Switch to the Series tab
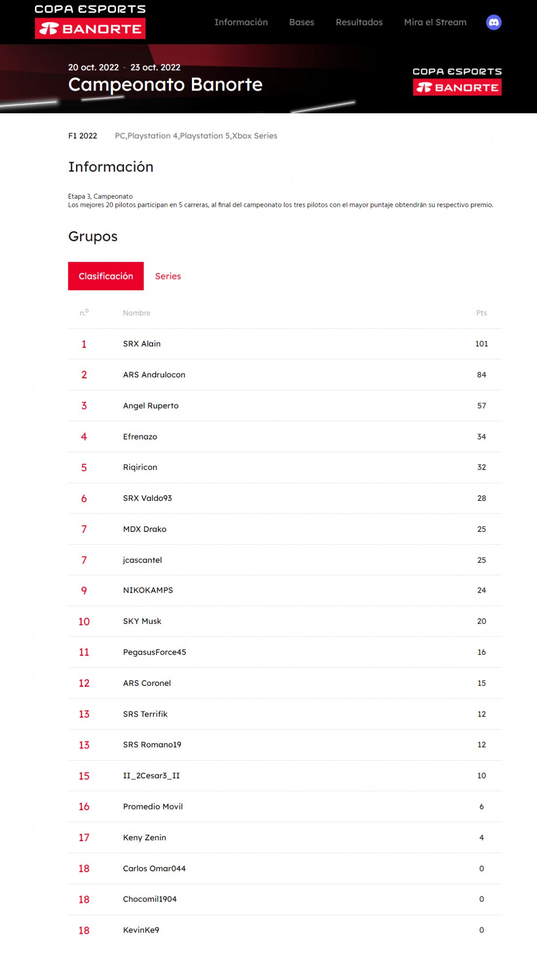 [x=168, y=276]
